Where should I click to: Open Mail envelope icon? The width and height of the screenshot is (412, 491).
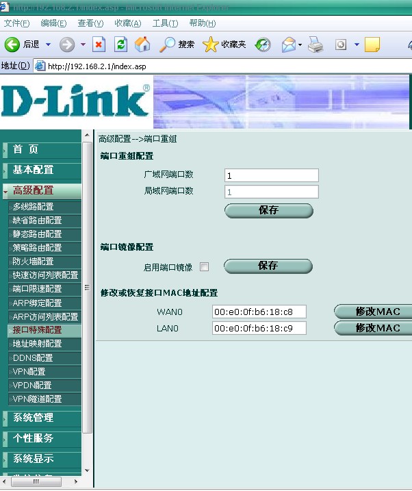(288, 45)
